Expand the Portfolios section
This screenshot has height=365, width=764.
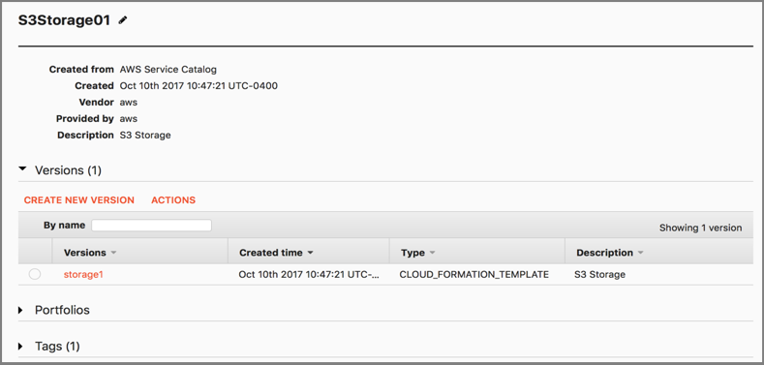[x=21, y=310]
